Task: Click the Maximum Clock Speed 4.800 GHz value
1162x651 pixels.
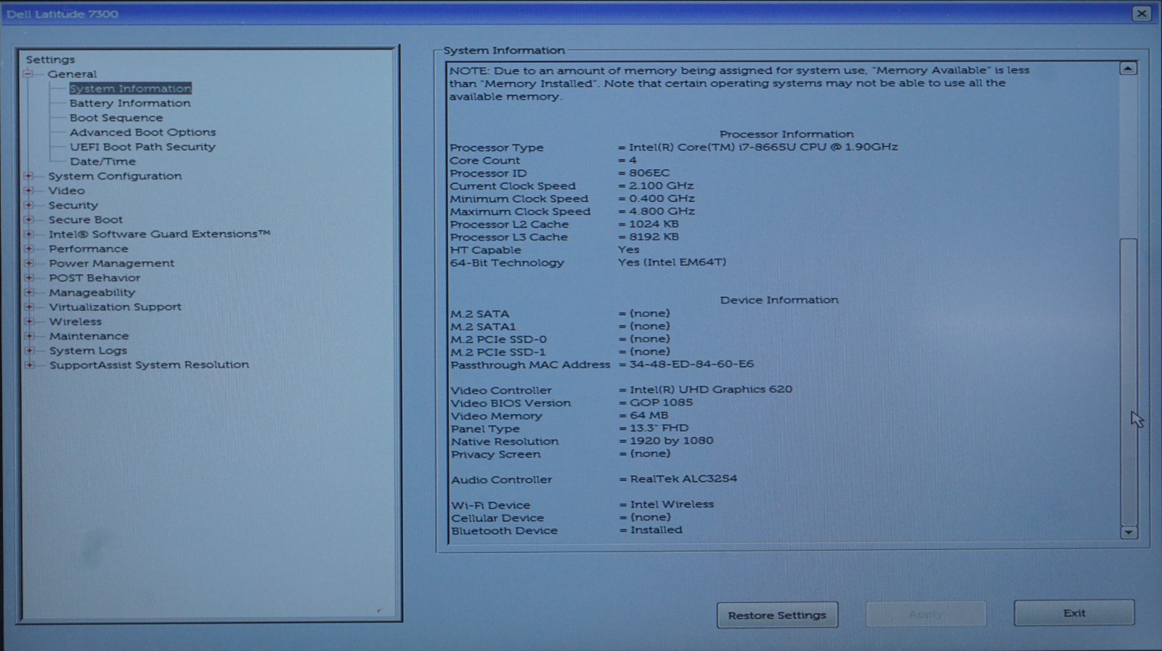Action: [x=662, y=211]
